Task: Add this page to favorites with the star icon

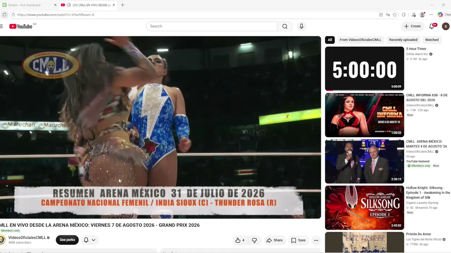Action: [395, 15]
